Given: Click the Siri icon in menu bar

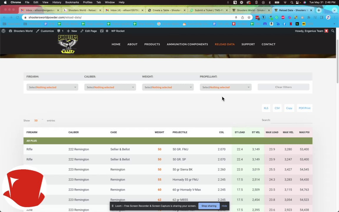Looking at the screenshot, I should pos(305,2).
